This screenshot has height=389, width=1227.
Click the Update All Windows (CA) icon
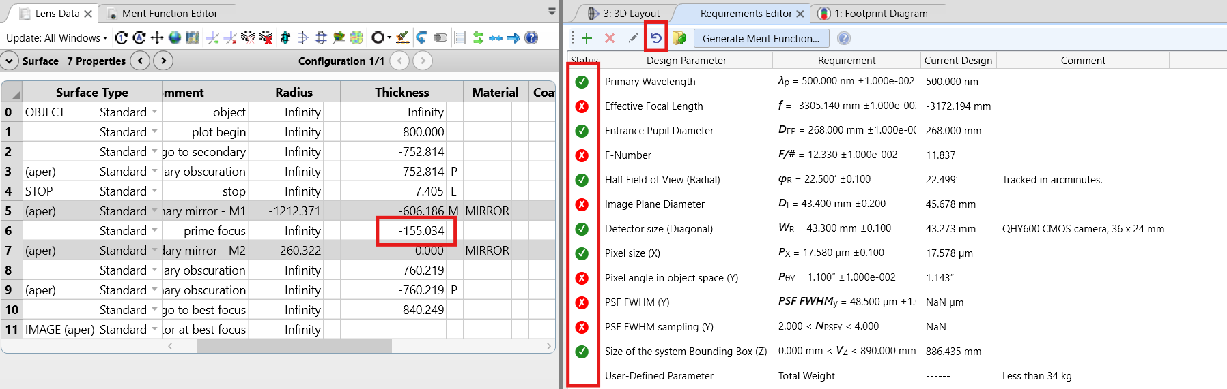[x=139, y=37]
